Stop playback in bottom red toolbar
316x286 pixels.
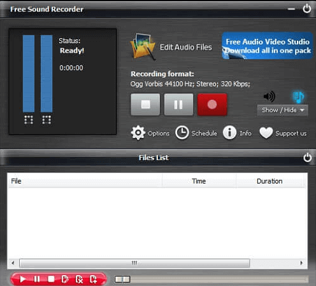pos(51,279)
